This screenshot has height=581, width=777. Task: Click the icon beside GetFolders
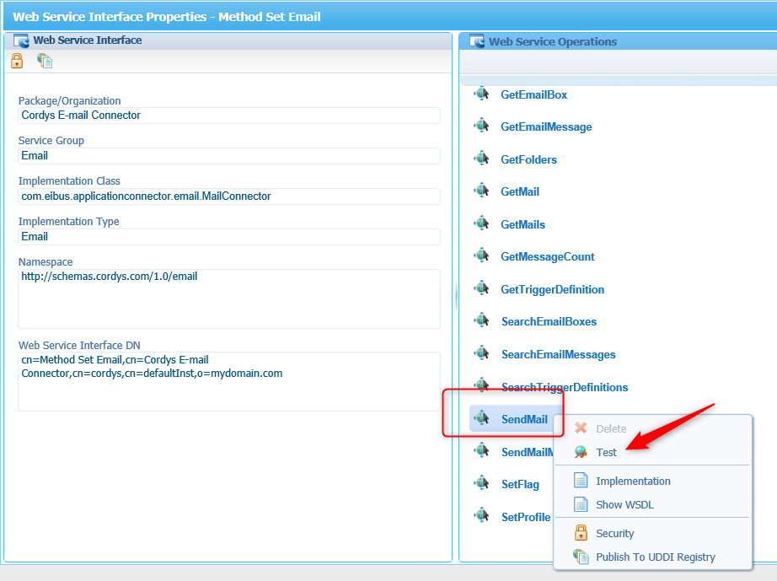(482, 159)
